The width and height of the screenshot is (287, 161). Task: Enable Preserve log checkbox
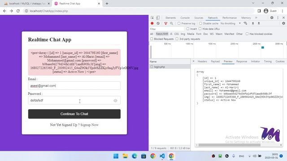tap(179, 23)
